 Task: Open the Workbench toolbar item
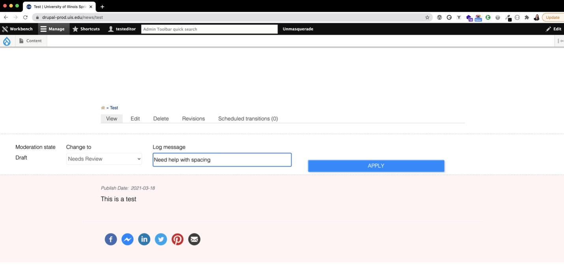click(x=17, y=29)
